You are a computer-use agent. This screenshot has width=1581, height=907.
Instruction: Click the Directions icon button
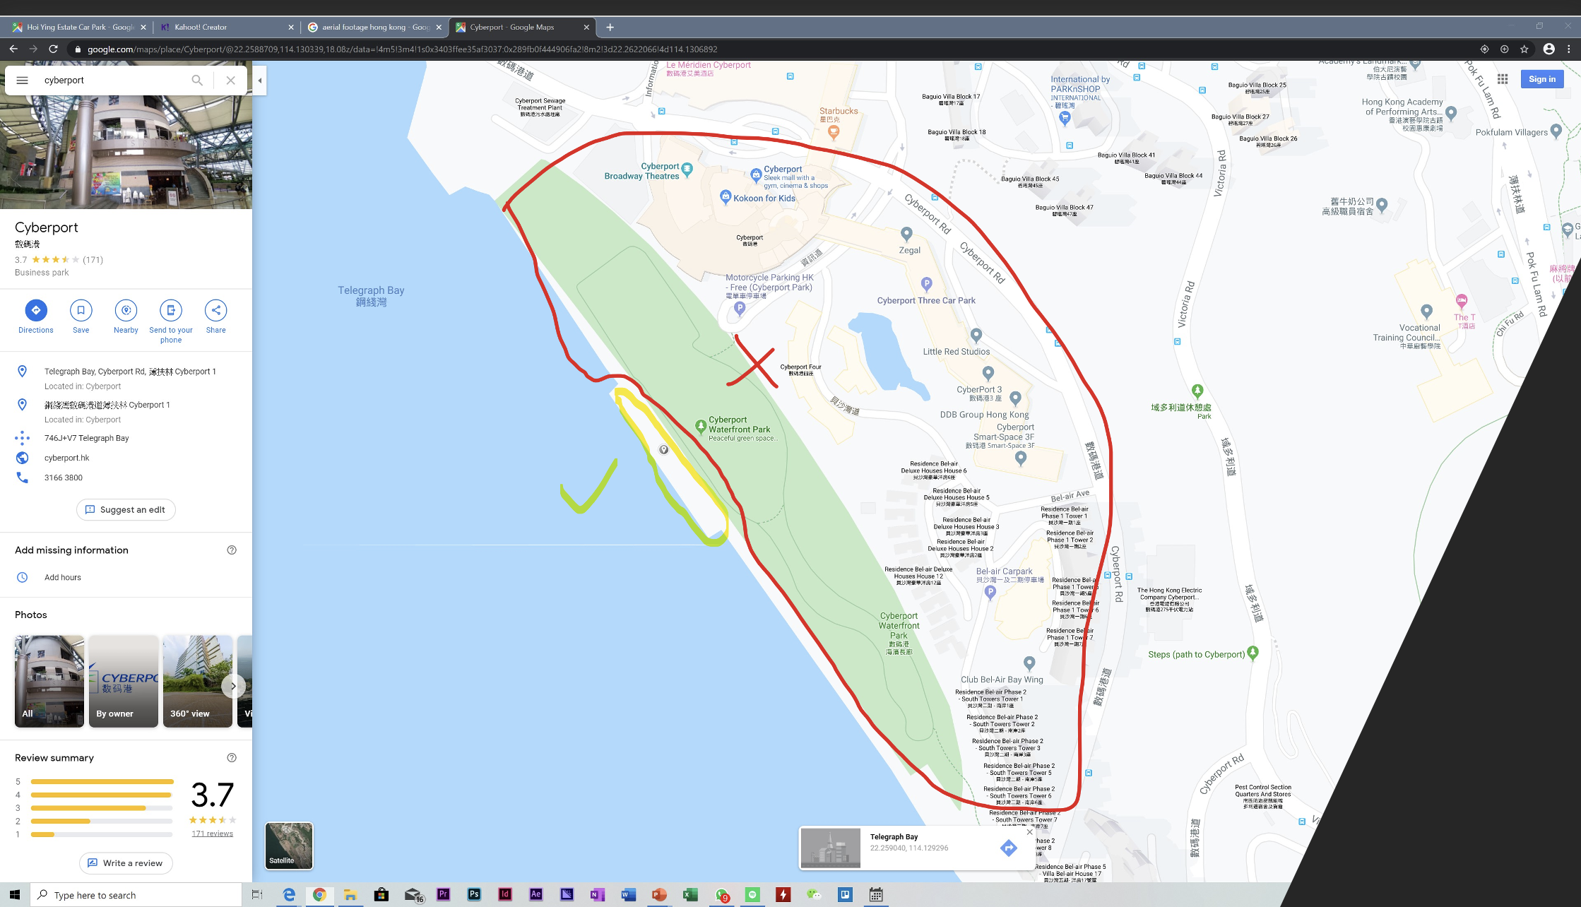coord(36,310)
